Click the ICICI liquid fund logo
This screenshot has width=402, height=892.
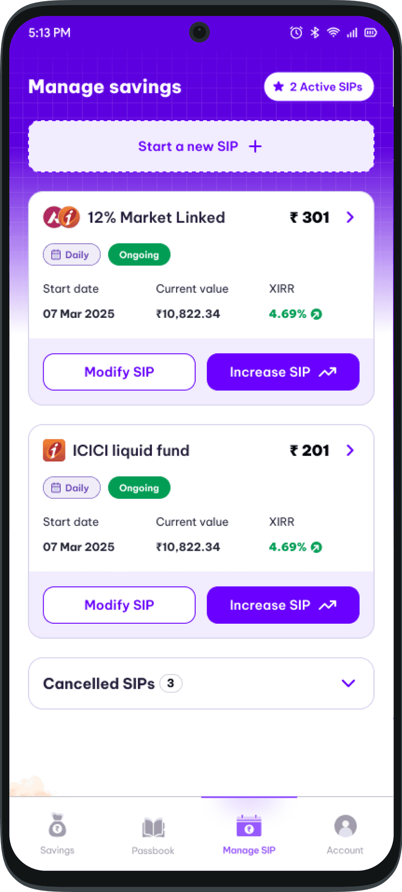54,450
